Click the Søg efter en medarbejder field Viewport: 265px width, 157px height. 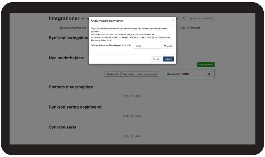point(201,18)
